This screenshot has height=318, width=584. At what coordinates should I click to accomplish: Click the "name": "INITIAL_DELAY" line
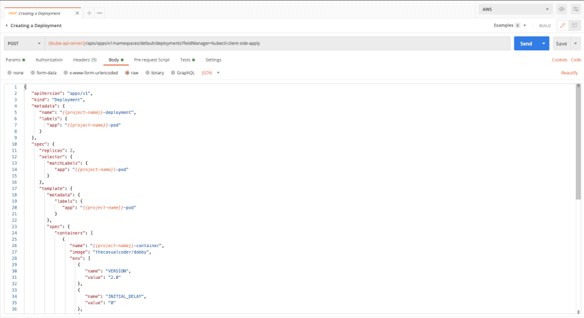(115, 296)
